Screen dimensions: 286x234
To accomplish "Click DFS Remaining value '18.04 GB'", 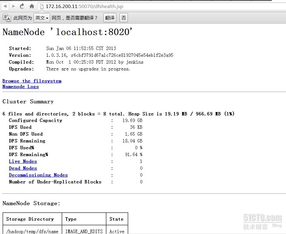I will [133, 141].
